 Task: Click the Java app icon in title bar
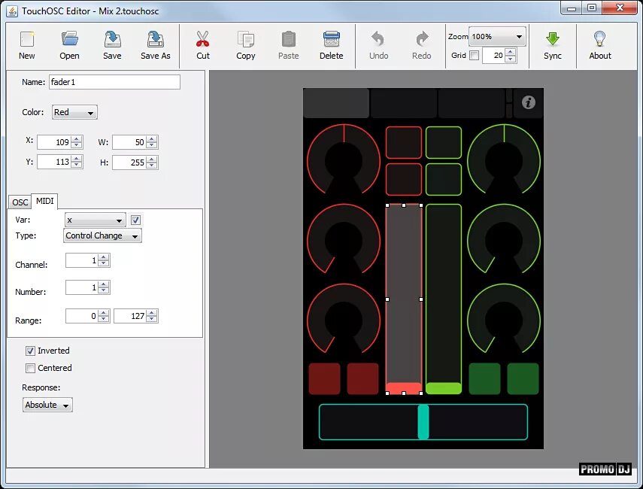(x=12, y=11)
